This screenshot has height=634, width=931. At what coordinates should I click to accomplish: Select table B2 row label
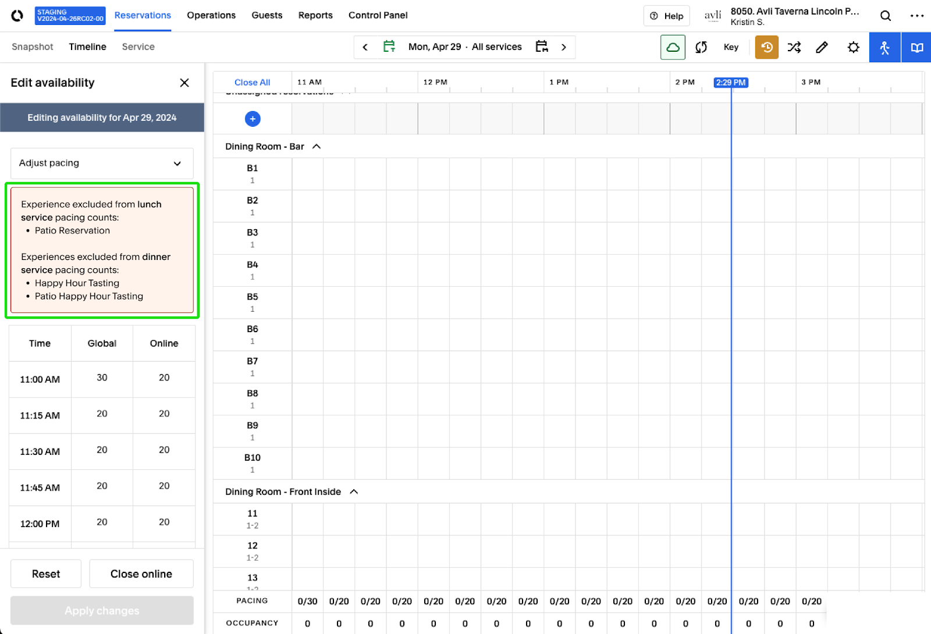pos(252,206)
